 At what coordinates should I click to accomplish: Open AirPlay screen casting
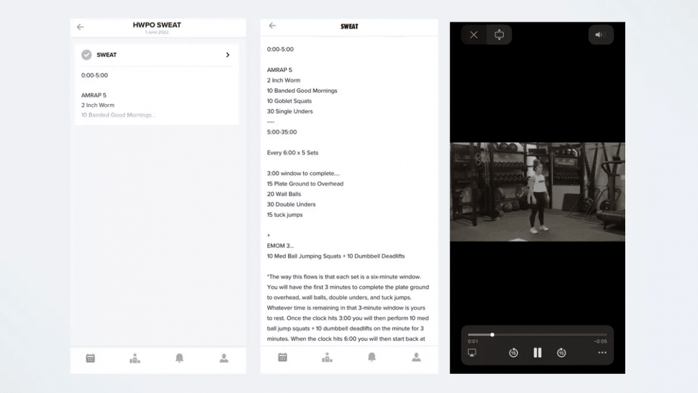pyautogui.click(x=472, y=353)
